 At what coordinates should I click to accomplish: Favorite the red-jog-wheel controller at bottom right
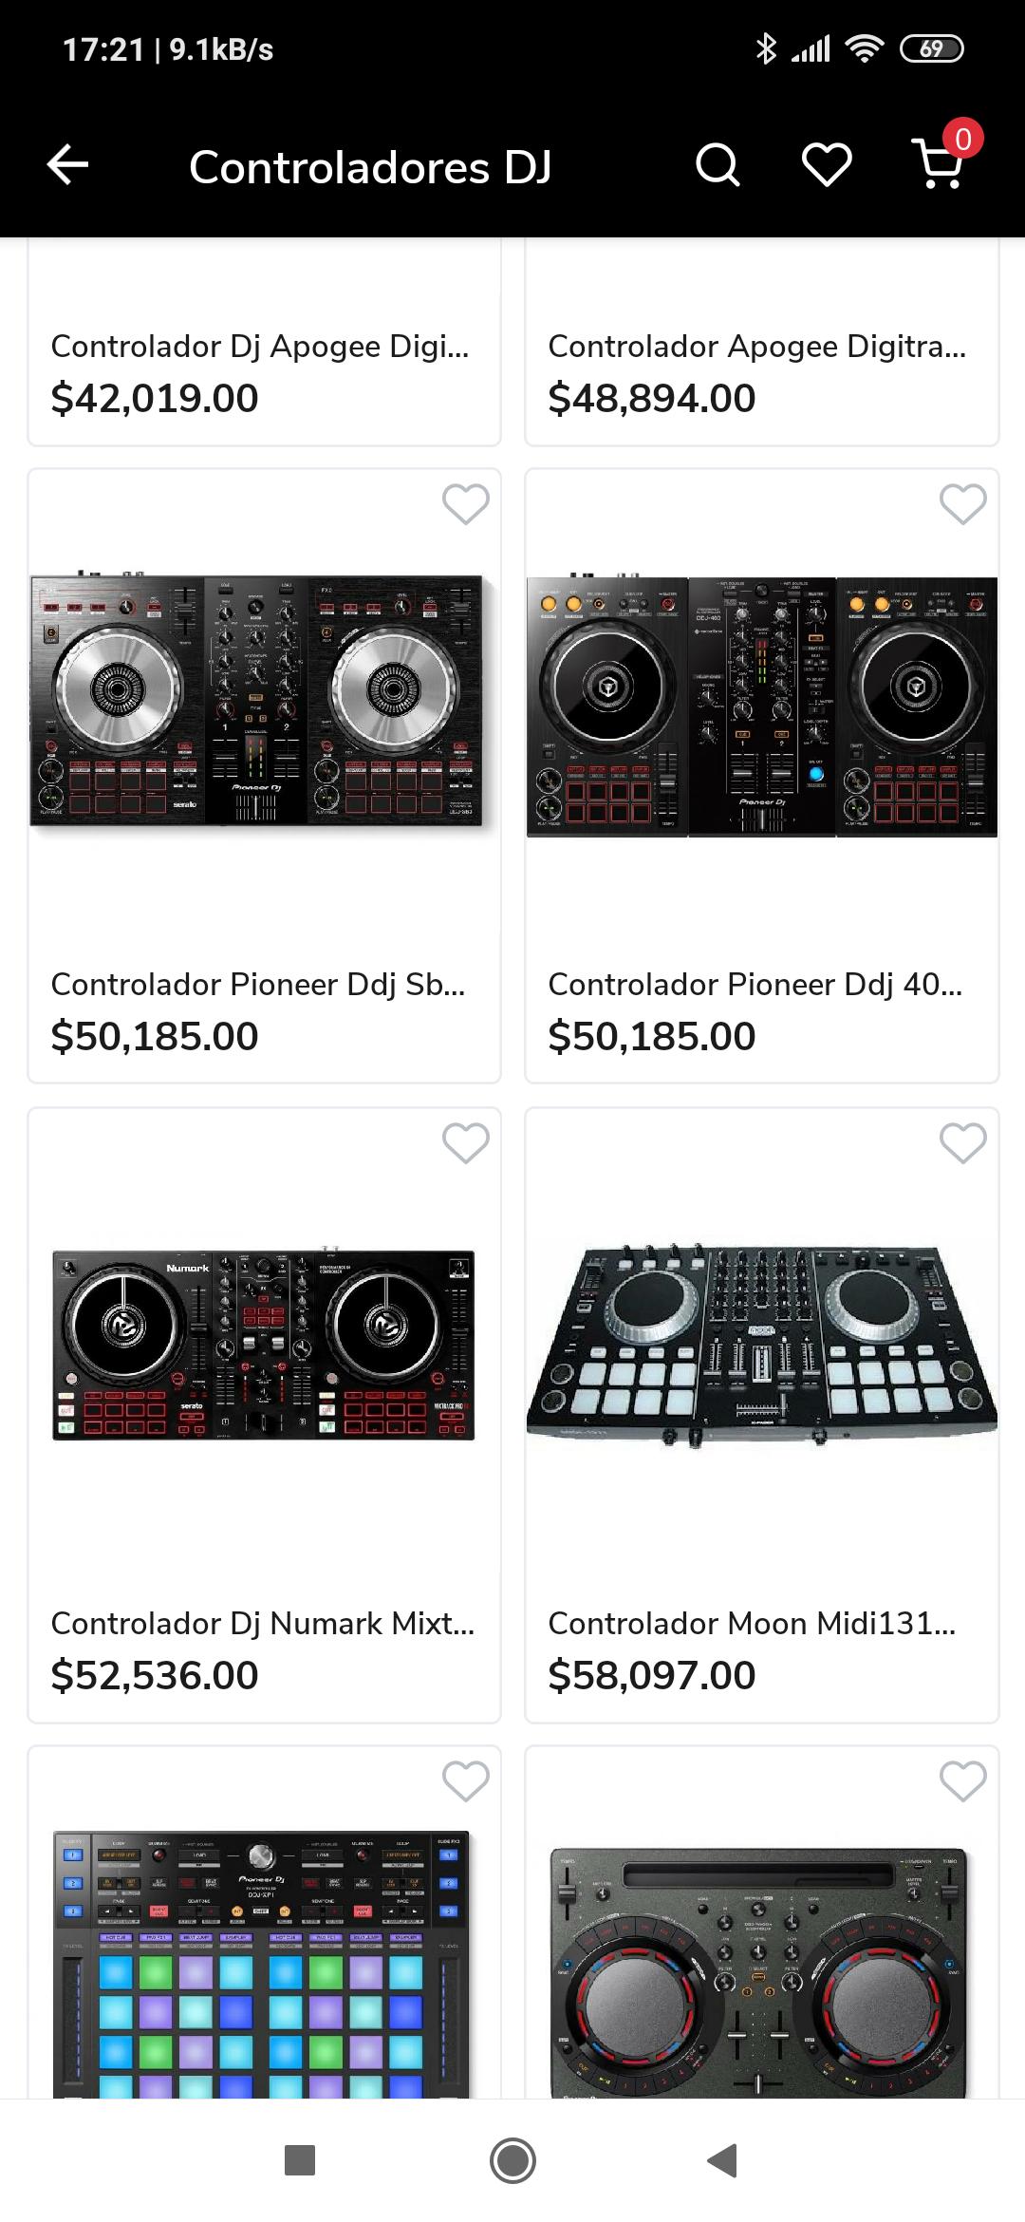[x=962, y=1780]
